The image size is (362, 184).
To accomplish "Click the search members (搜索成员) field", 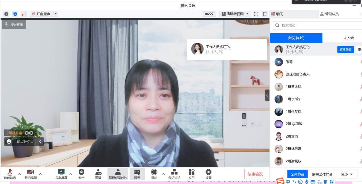I will tap(317, 25).
